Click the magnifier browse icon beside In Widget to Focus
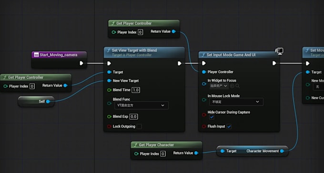 click(x=237, y=86)
